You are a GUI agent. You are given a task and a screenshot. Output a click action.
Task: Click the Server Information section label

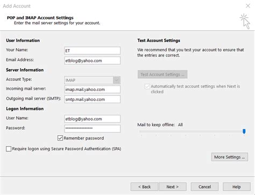tap(25, 70)
